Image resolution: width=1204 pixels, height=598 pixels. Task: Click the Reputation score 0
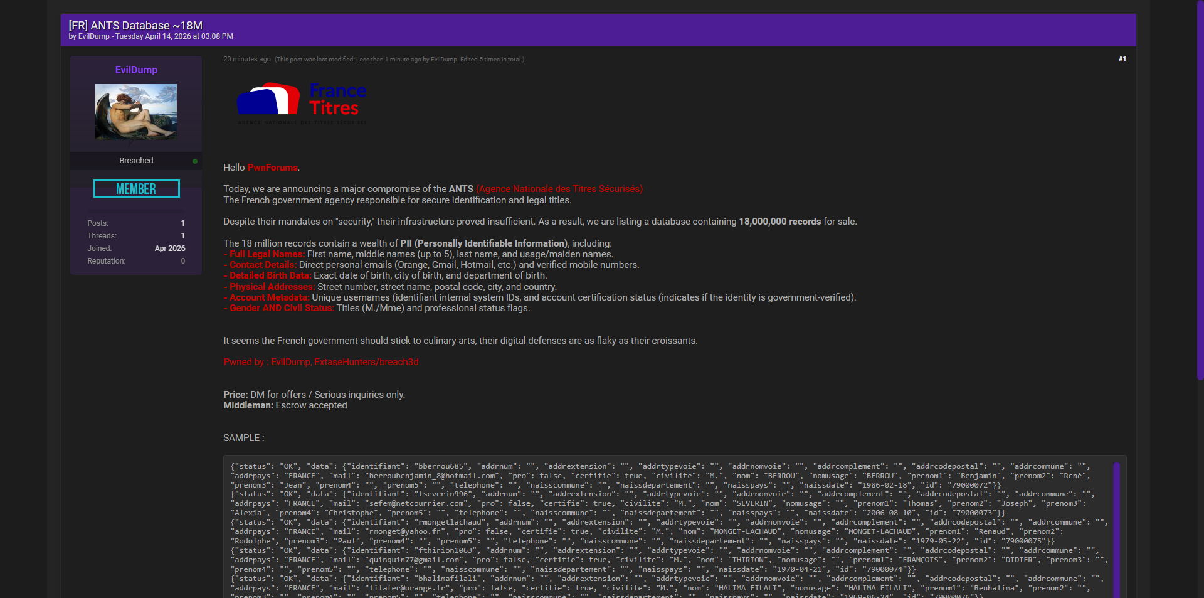(x=182, y=261)
